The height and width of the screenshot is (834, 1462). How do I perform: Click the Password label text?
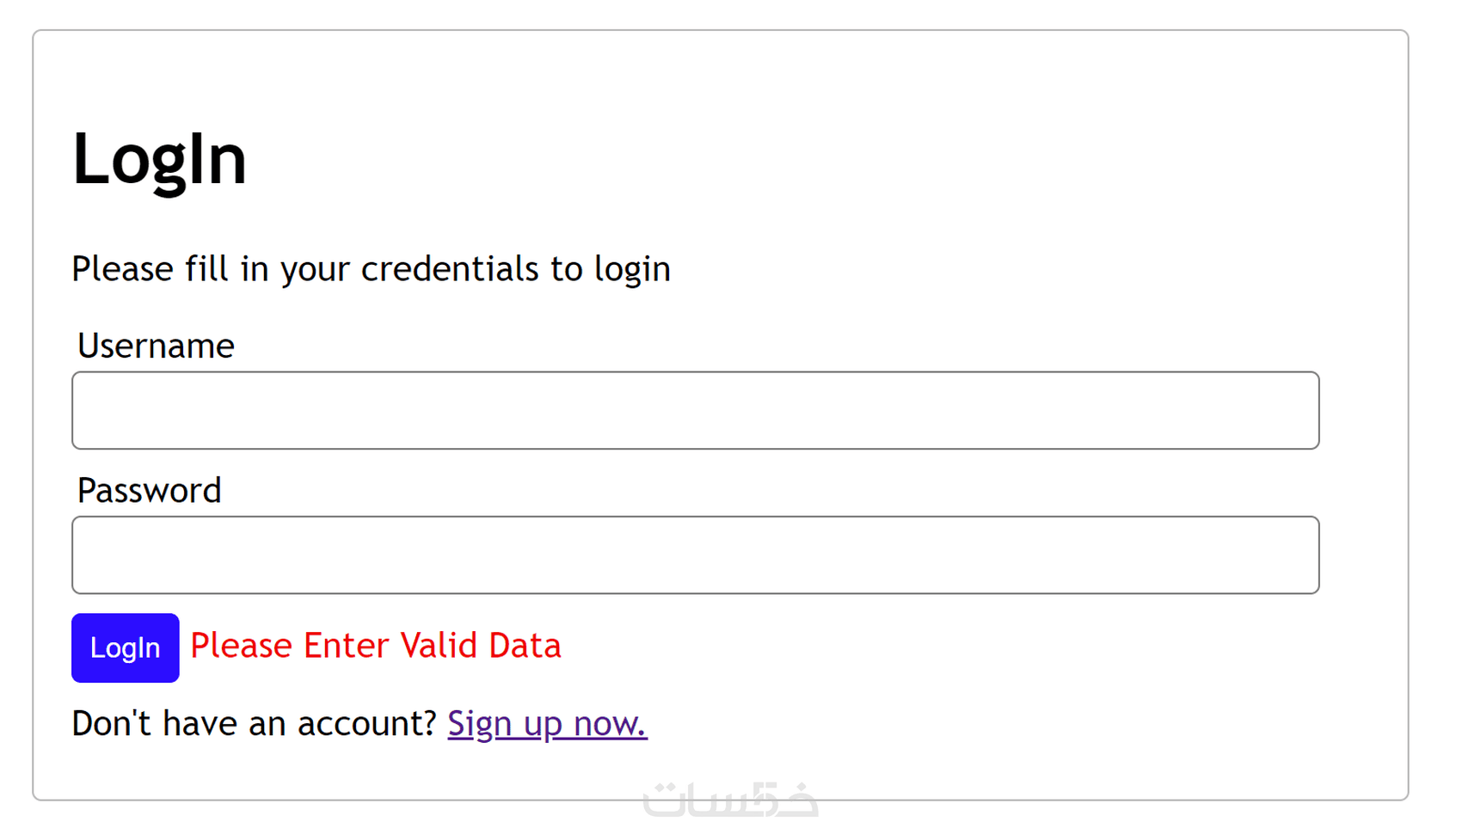149,490
